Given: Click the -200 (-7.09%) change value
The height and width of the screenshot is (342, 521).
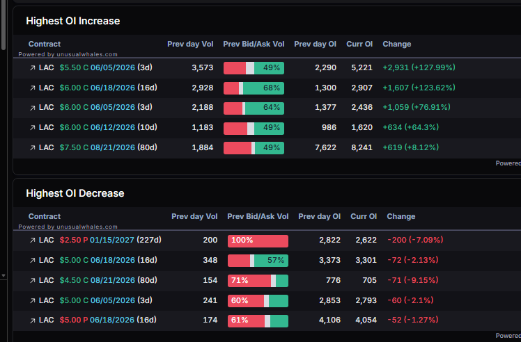Looking at the screenshot, I should (x=415, y=240).
